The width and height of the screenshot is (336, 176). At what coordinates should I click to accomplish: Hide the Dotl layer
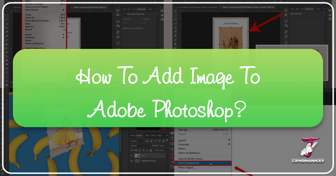coord(131,156)
